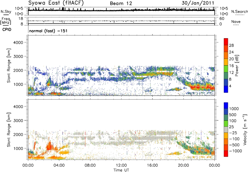The image size is (248, 172).
Task: Click the "Slant Range [km]" label of velocity panel
Action: 9,130
